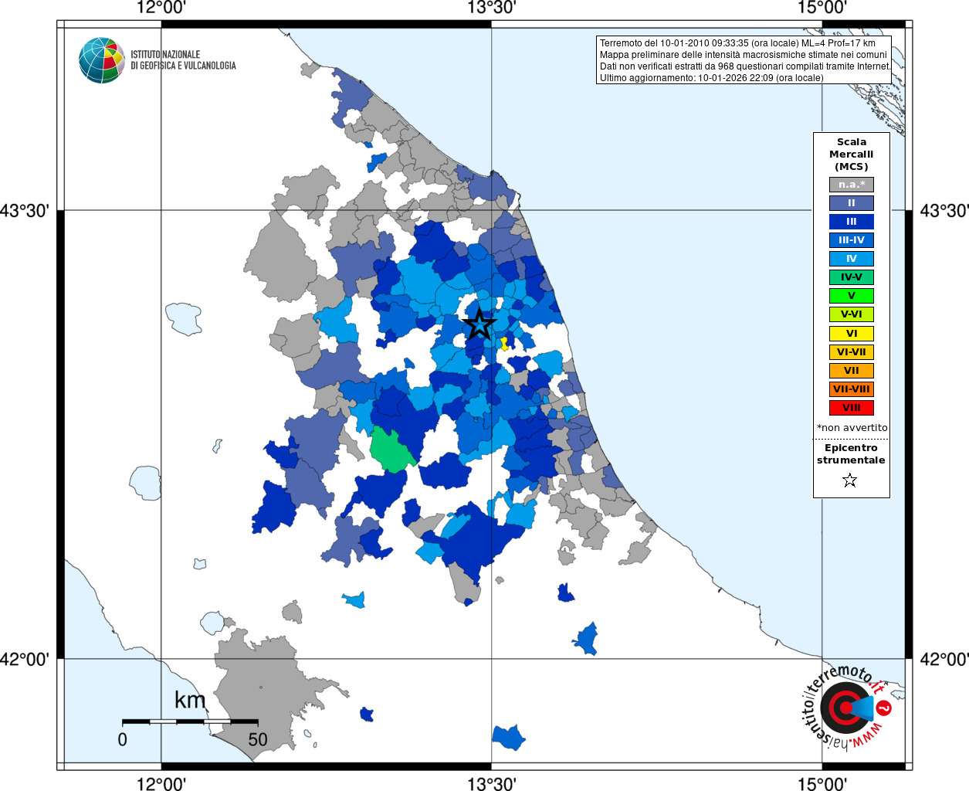
Task: Click the bottom 13°30' longitude label
Action: click(492, 783)
